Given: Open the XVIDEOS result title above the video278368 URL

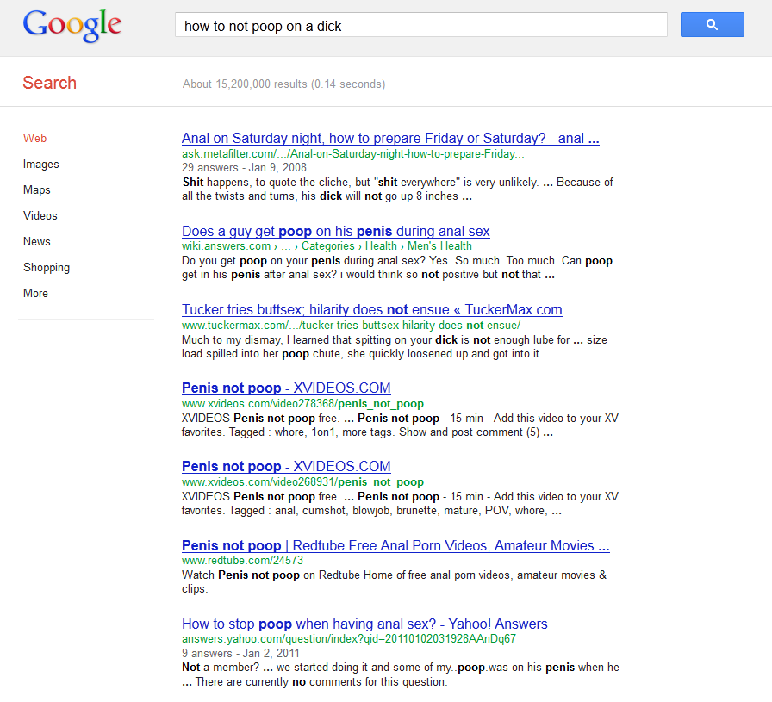Looking at the screenshot, I should point(286,388).
